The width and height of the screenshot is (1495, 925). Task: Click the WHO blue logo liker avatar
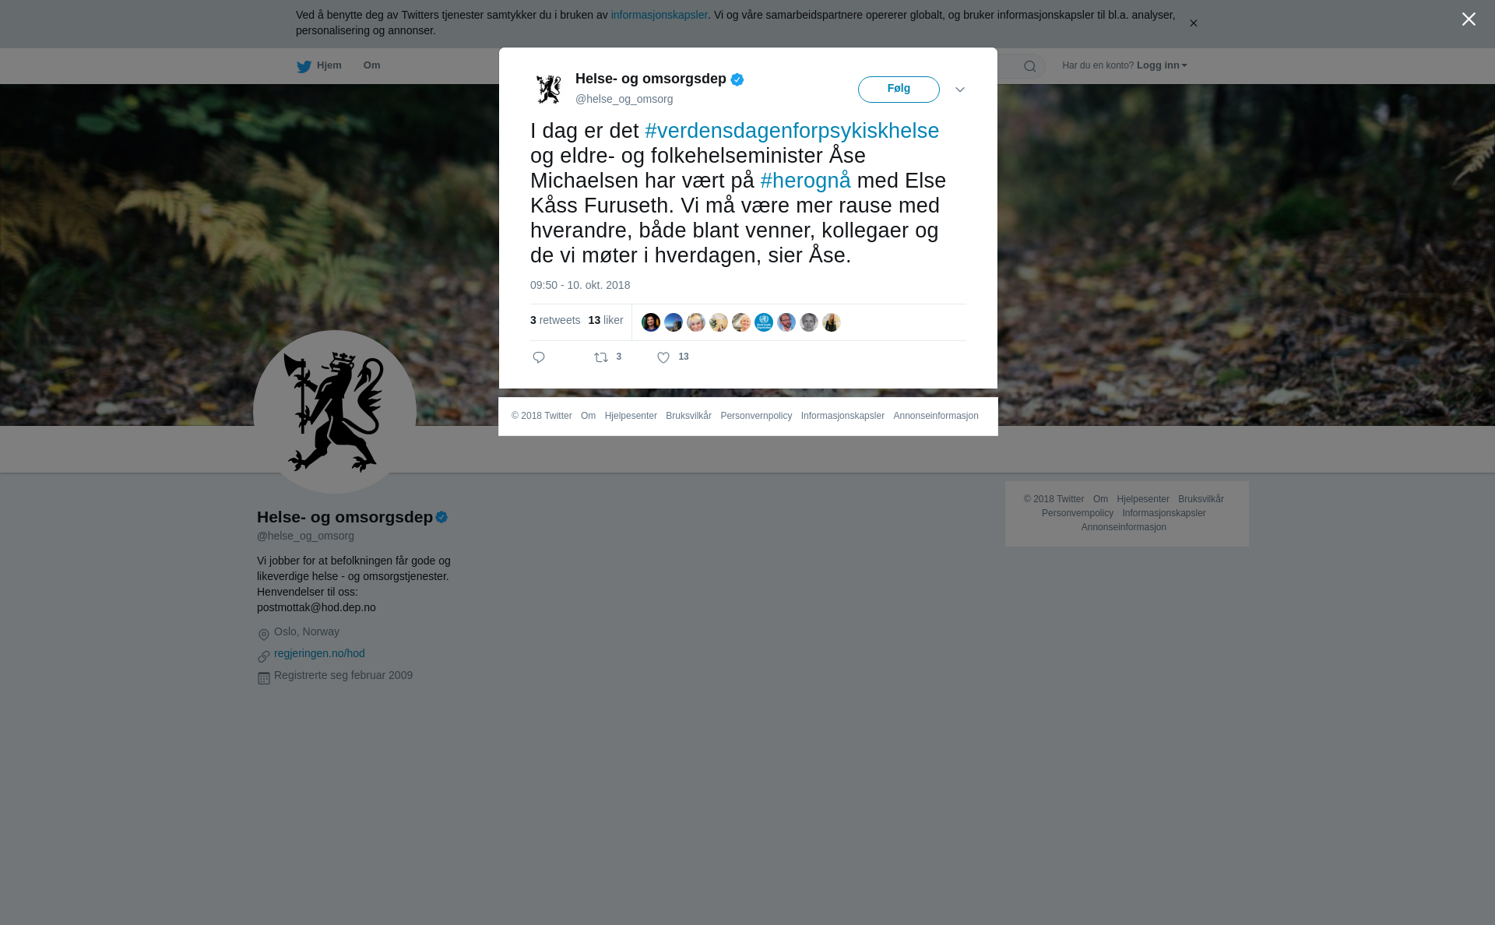(764, 322)
